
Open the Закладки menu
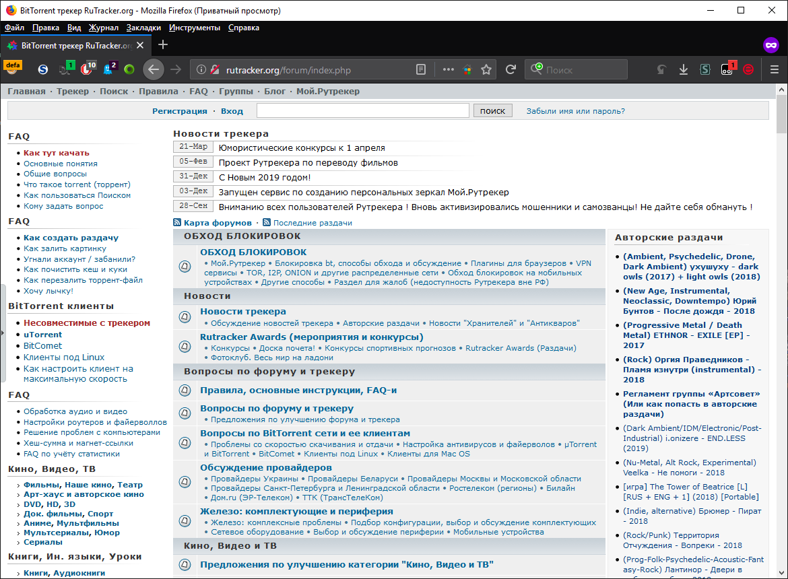(x=143, y=28)
